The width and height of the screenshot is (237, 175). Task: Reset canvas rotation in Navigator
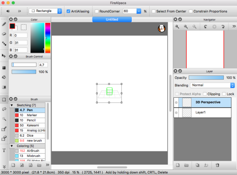click(214, 27)
